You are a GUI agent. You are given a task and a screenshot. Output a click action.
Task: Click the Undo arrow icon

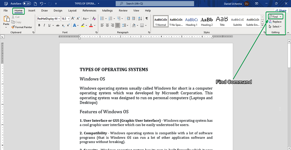(41, 3)
